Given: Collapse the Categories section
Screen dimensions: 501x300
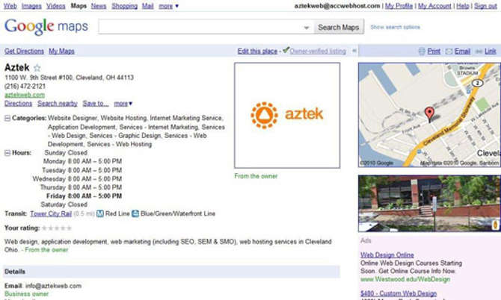Looking at the screenshot, I should 7,118.
